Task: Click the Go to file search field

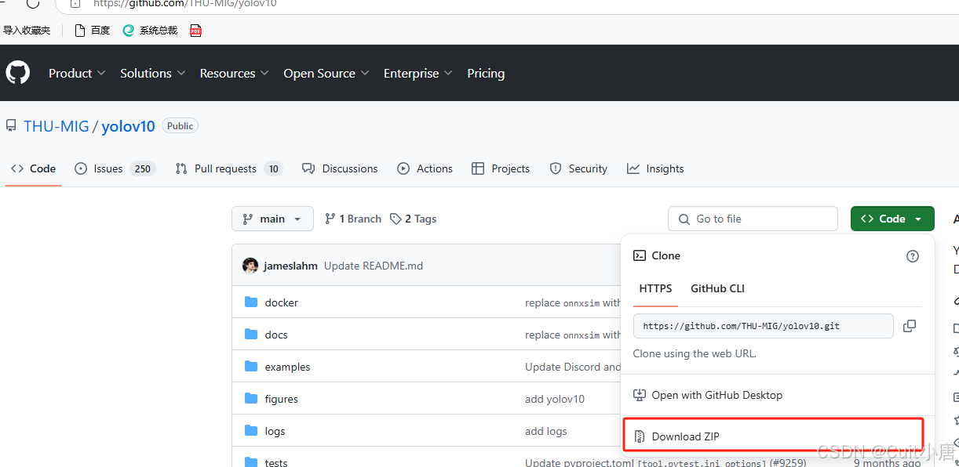Action: click(x=753, y=219)
